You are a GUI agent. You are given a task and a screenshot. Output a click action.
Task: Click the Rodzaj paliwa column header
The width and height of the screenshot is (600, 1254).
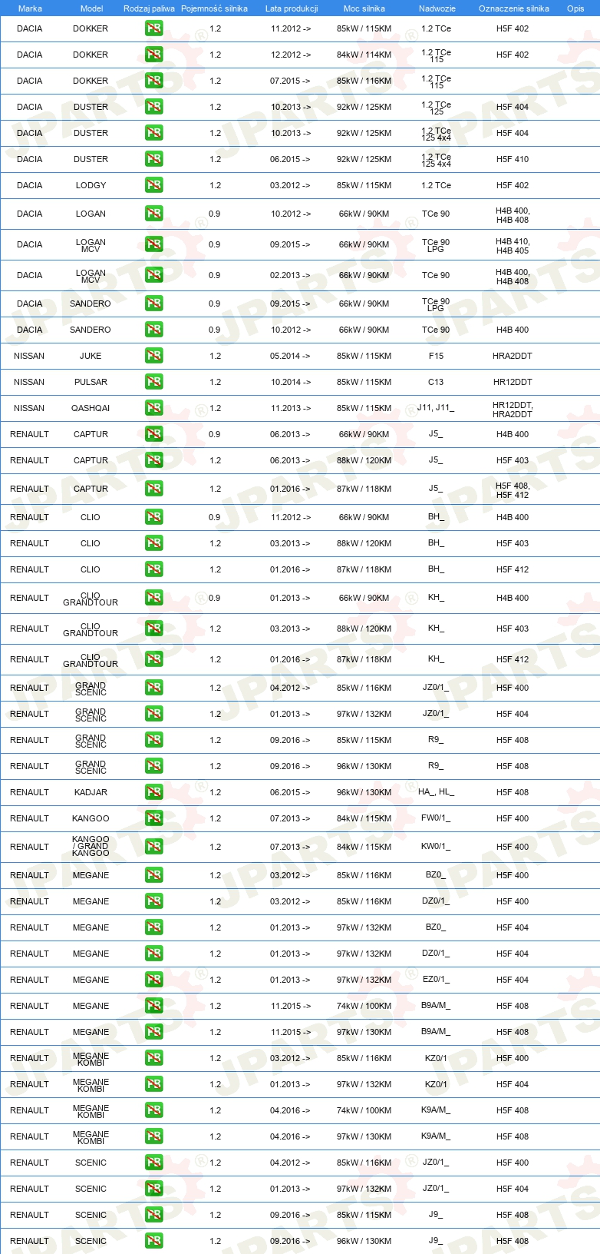coord(149,8)
